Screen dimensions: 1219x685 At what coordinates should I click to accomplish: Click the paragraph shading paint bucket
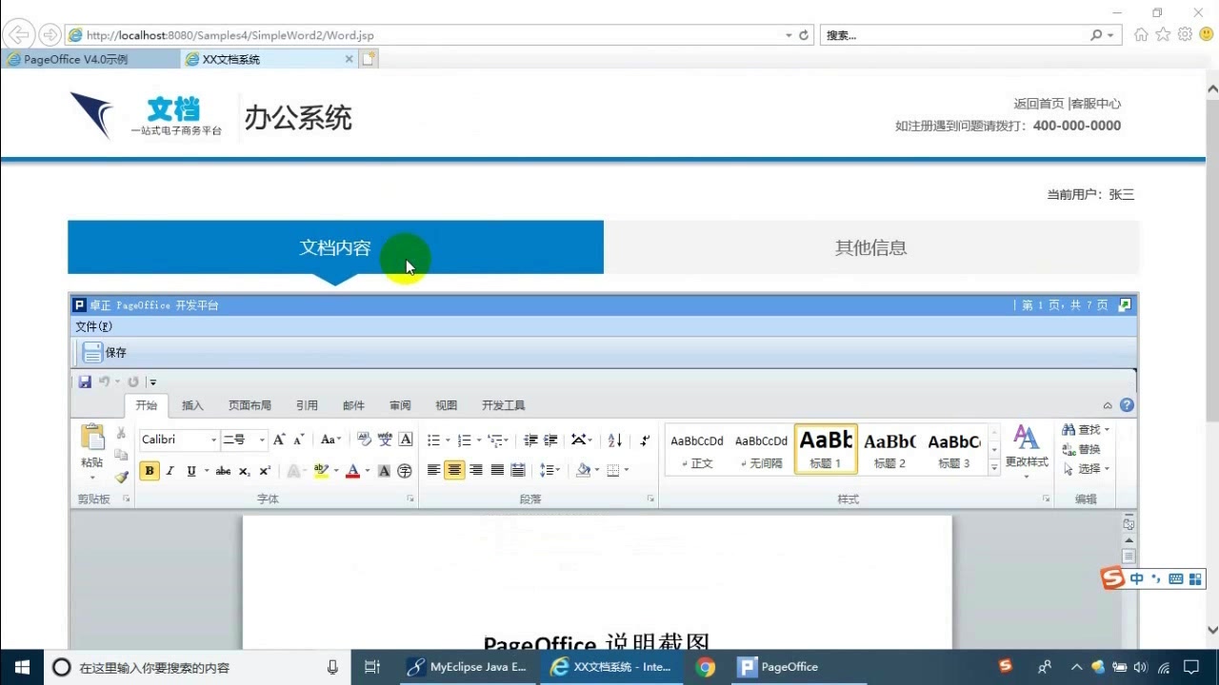583,470
